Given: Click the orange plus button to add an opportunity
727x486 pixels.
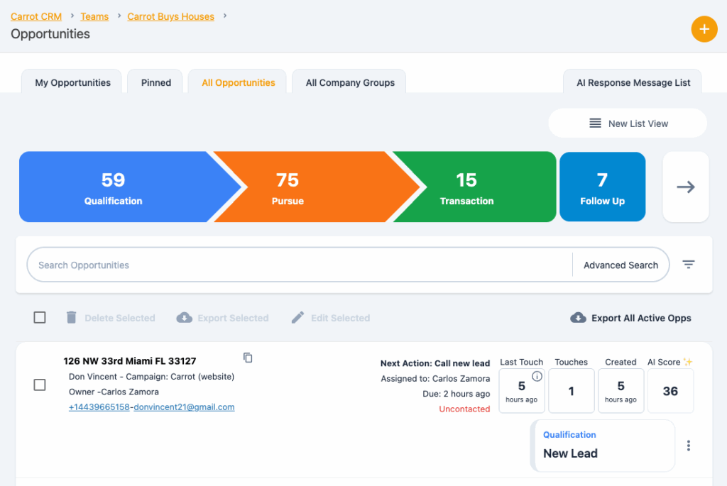Looking at the screenshot, I should click(704, 29).
